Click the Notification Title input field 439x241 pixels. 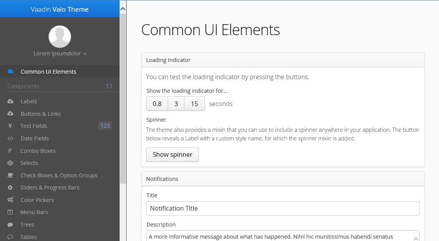(283, 208)
